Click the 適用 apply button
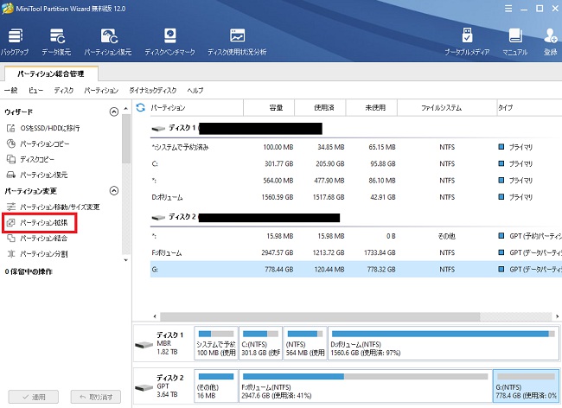562x408 pixels. click(x=34, y=397)
